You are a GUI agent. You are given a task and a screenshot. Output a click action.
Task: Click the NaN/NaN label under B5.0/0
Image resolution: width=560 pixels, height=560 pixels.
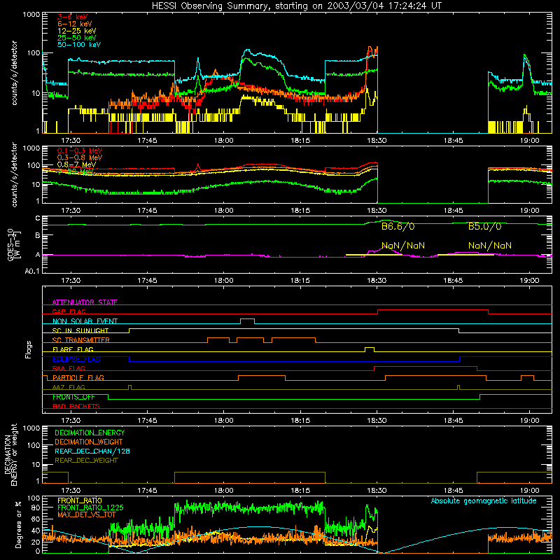click(x=490, y=246)
